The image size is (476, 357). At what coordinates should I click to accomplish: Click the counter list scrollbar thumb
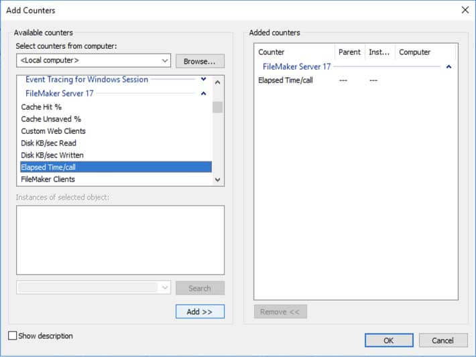pyautogui.click(x=217, y=107)
